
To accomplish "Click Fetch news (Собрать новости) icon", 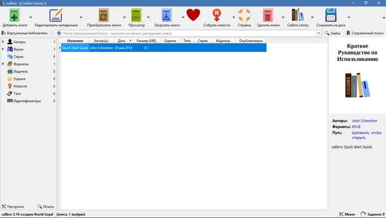I will 217,15.
